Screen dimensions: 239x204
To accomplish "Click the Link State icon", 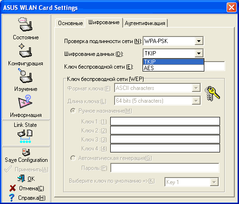I will (25, 136).
